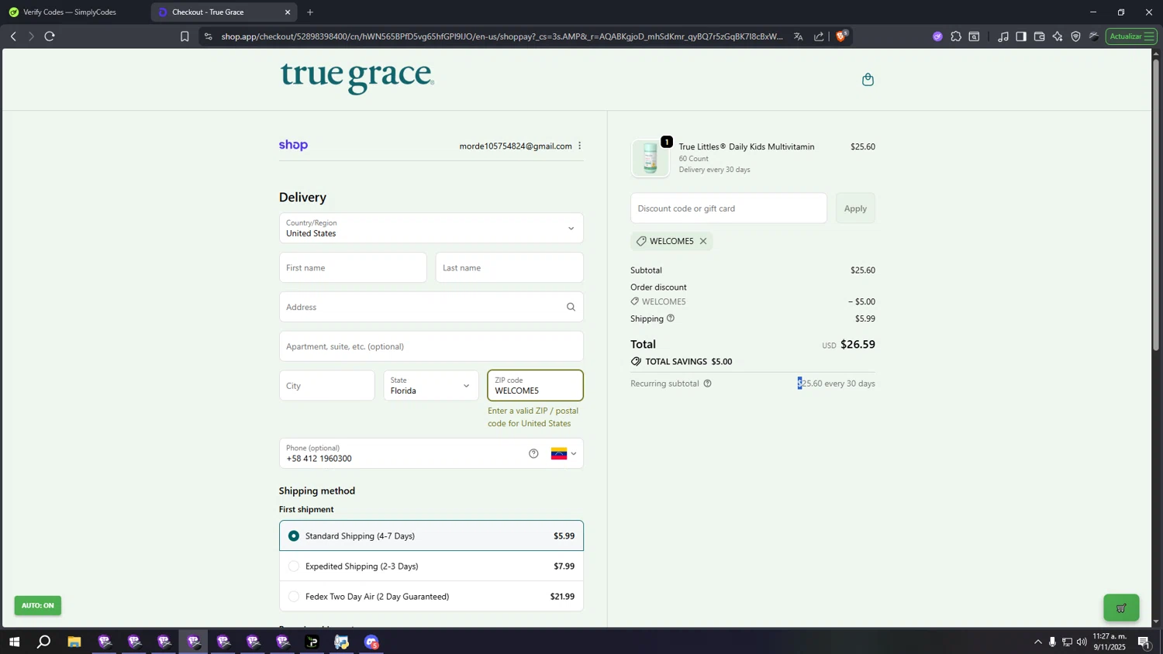
Task: Click the email morde105754824@gmail.com
Action: pyautogui.click(x=516, y=146)
